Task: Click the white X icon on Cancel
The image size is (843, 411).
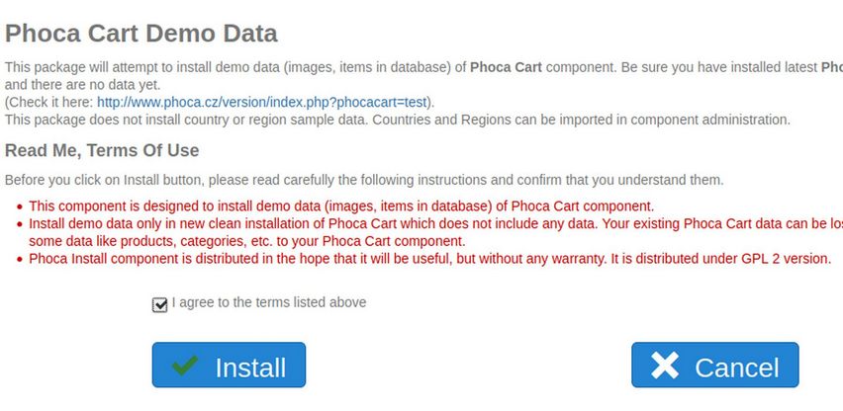Action: click(x=666, y=366)
